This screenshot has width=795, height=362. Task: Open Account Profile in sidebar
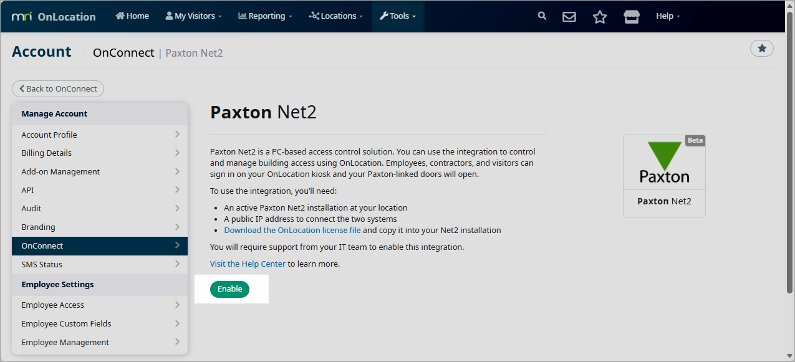pyautogui.click(x=99, y=135)
